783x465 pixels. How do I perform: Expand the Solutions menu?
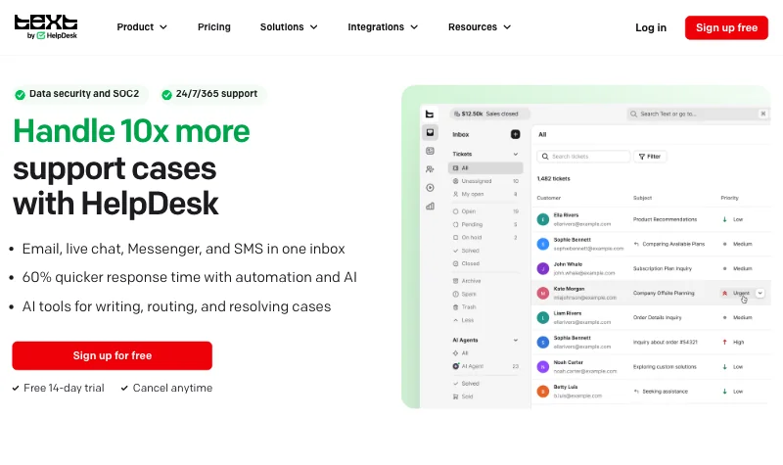[288, 27]
